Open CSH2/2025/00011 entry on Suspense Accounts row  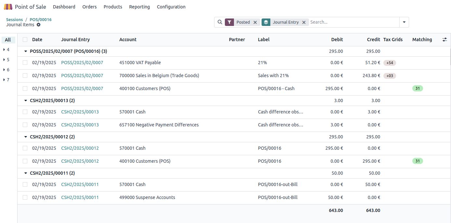(x=80, y=197)
